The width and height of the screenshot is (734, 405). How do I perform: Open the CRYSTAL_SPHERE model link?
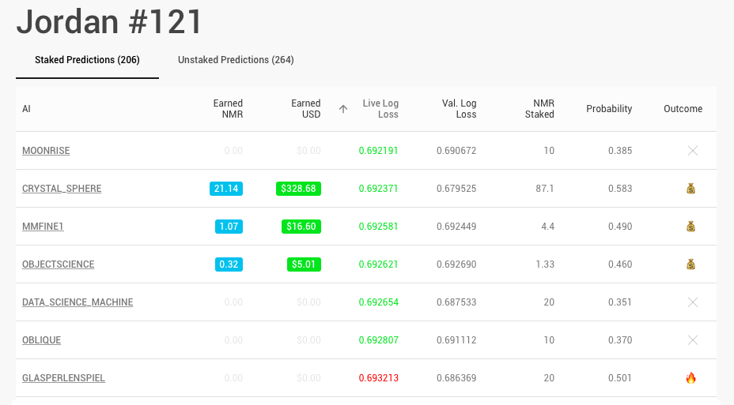coord(62,189)
